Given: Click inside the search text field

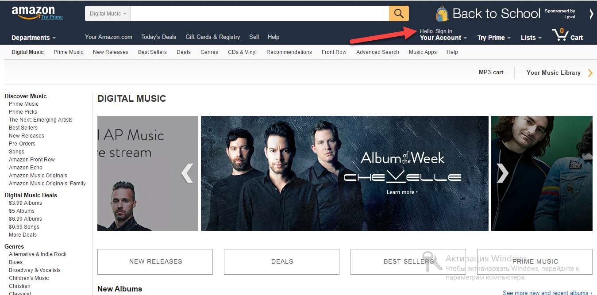Looking at the screenshot, I should coord(260,13).
